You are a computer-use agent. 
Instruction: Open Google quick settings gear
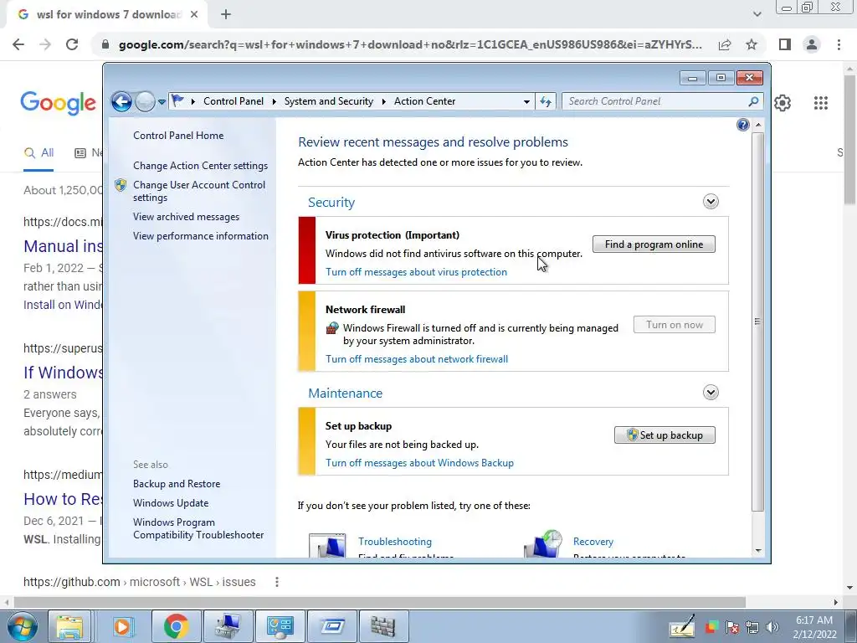pos(783,103)
